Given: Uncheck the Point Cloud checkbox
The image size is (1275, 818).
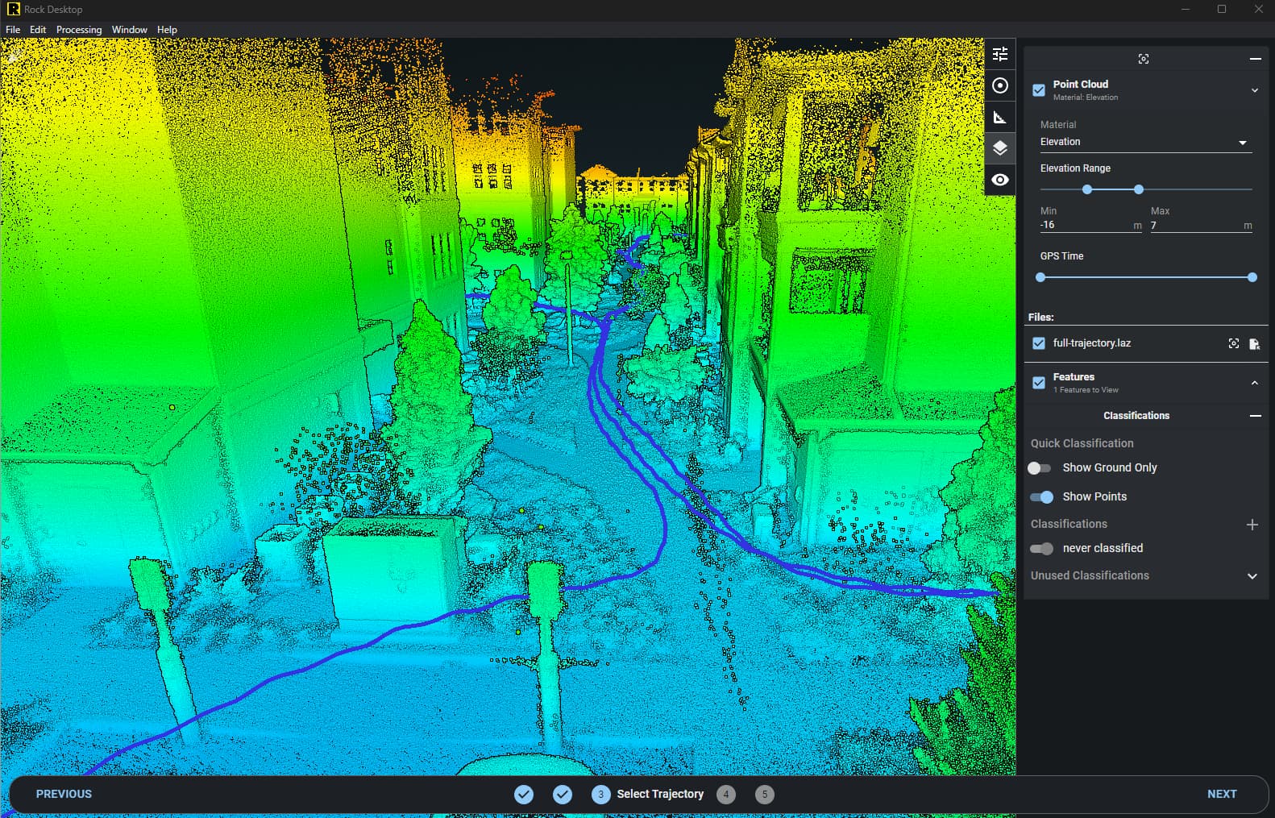Looking at the screenshot, I should [x=1039, y=90].
